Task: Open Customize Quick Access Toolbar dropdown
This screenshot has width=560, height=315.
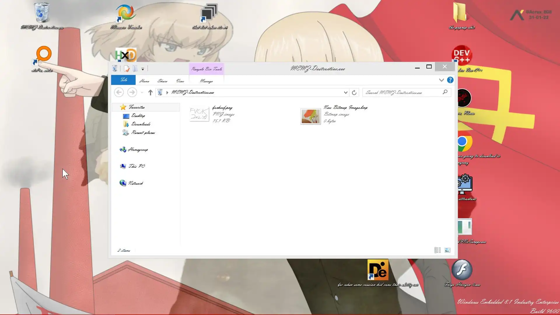Action: tap(143, 69)
